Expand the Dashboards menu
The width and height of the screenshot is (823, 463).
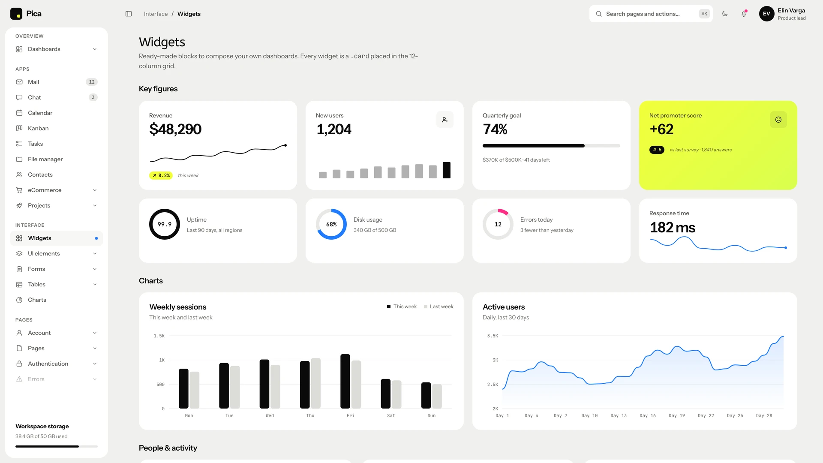coord(57,49)
